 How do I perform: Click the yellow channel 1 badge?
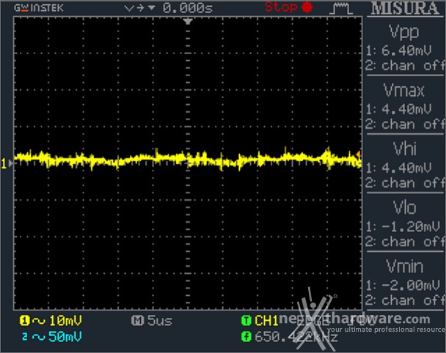pos(24,321)
